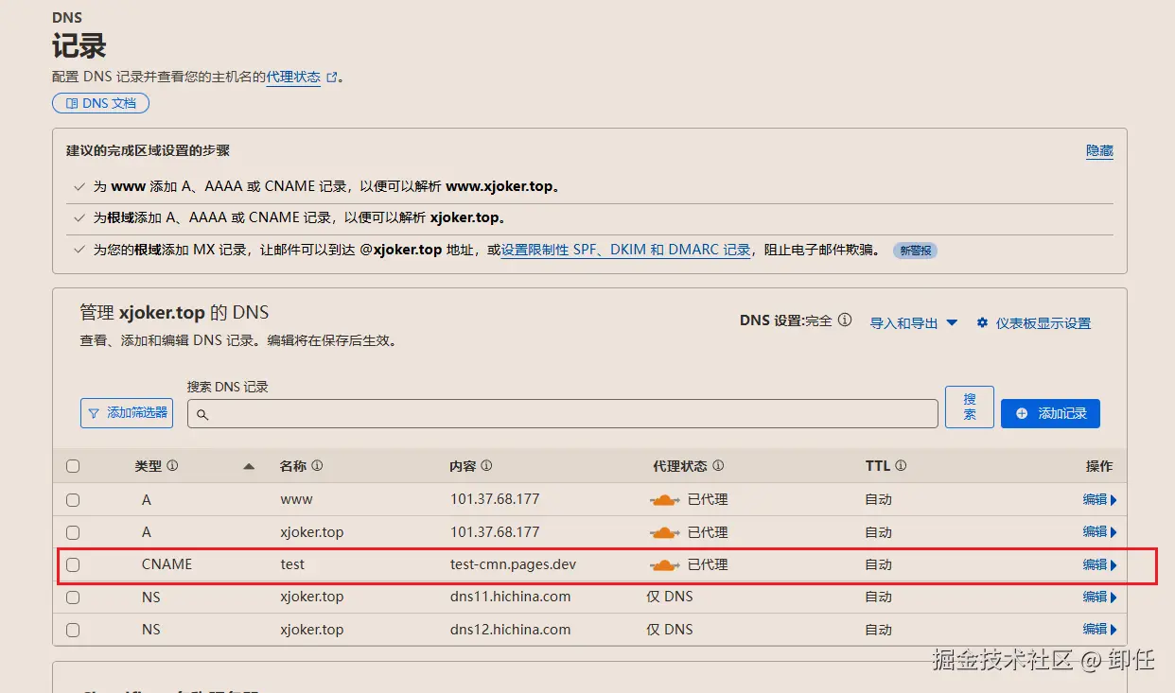1175x693 pixels.
Task: Click the 自动 TTL value in www row
Action: click(x=878, y=499)
